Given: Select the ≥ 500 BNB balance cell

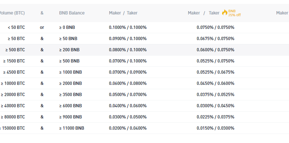Looking at the screenshot, I should [69, 61].
